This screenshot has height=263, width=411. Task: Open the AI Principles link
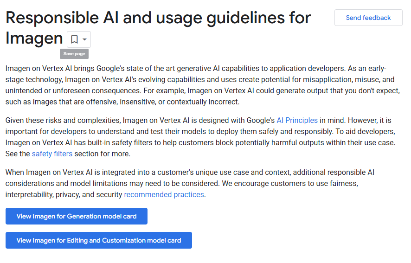(297, 120)
